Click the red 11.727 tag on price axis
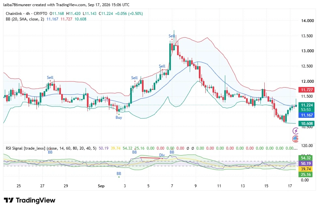Image resolution: width=319 pixels, height=210 pixels. coord(306,90)
